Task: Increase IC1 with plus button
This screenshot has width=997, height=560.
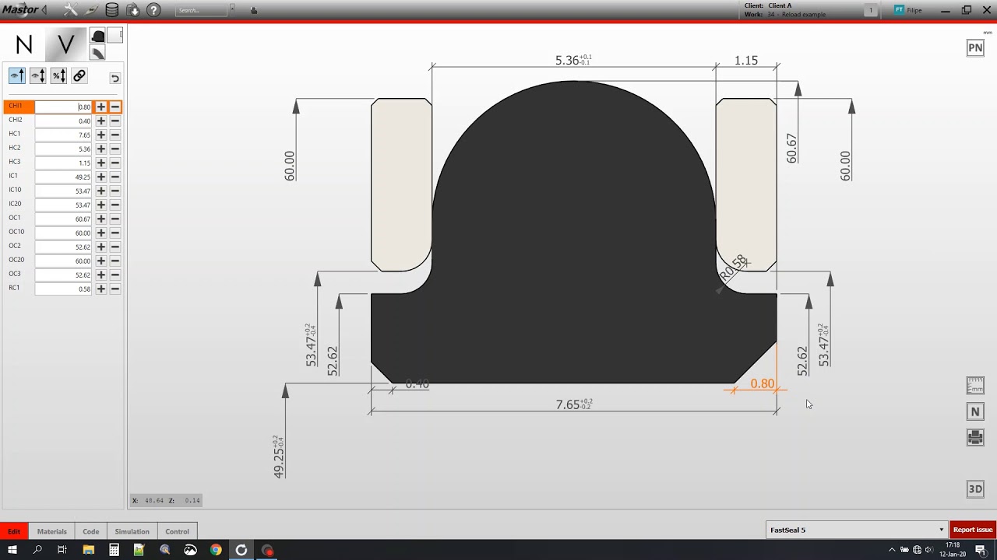Action: 101,177
